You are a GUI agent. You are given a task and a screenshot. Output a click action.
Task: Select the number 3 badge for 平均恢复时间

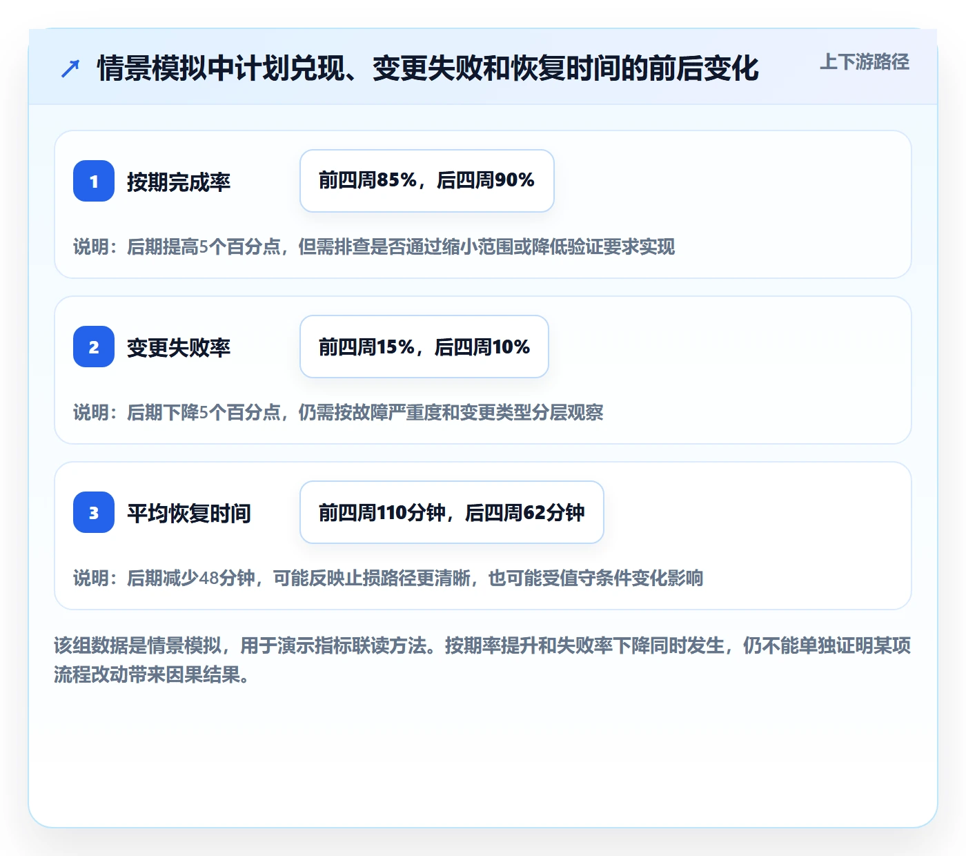pyautogui.click(x=94, y=512)
